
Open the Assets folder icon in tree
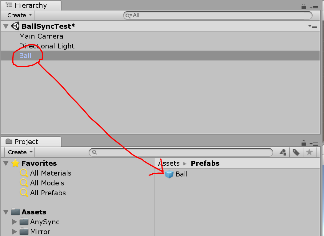click(x=15, y=212)
